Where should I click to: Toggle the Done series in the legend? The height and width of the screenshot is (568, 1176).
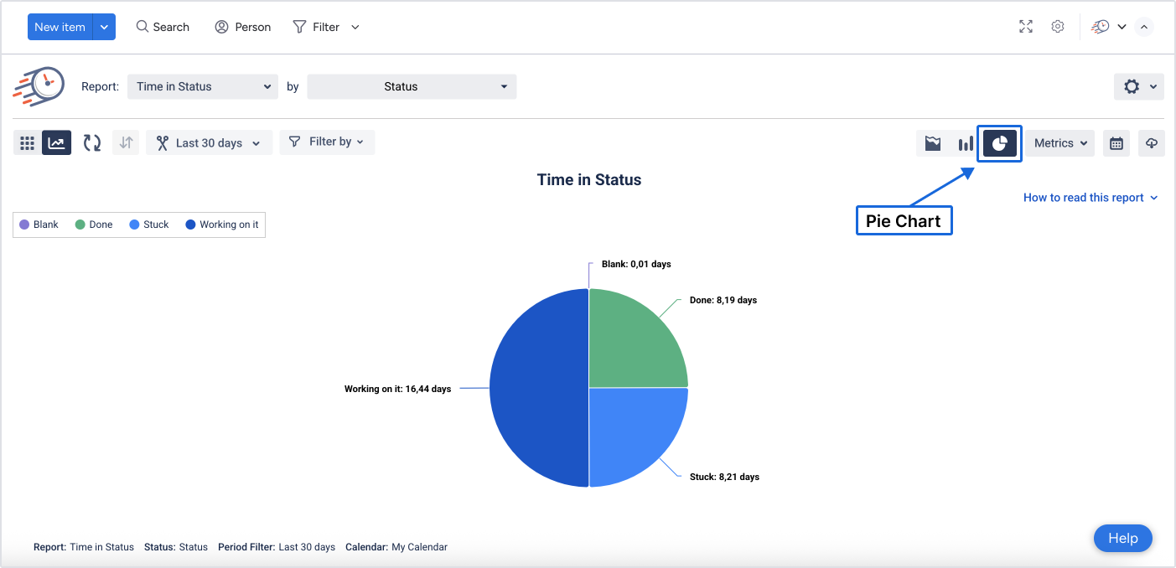click(94, 225)
